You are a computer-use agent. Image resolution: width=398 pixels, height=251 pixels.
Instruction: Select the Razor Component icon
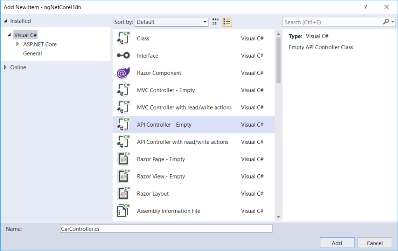123,73
